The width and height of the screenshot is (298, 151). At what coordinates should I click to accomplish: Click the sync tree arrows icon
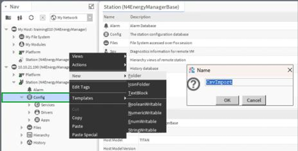(20, 18)
